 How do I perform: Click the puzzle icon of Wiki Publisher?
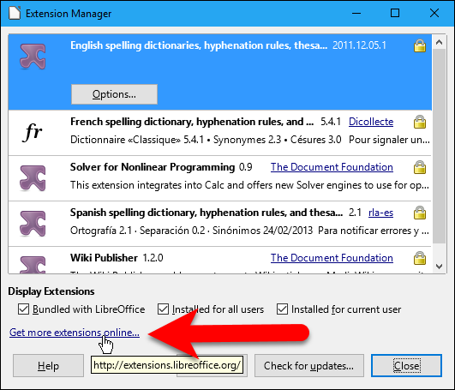click(33, 264)
